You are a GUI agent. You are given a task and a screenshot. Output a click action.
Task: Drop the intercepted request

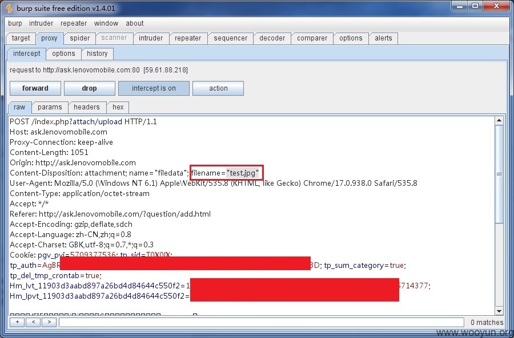coord(89,88)
